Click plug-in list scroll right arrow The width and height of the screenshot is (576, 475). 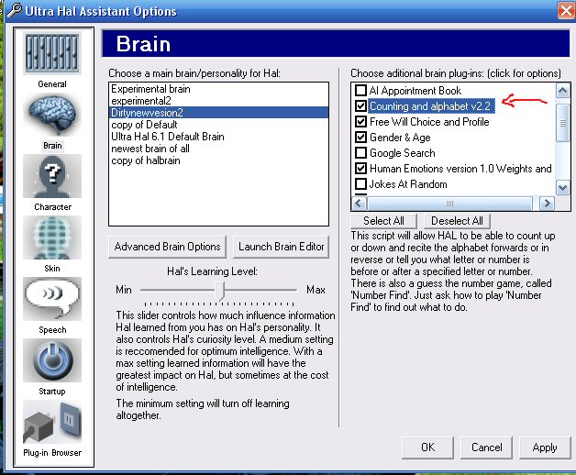coord(547,204)
